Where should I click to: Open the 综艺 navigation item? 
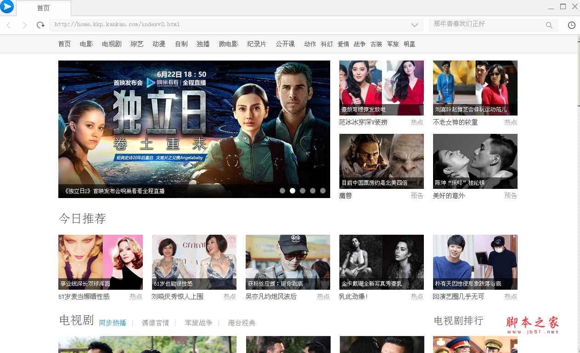click(x=137, y=44)
